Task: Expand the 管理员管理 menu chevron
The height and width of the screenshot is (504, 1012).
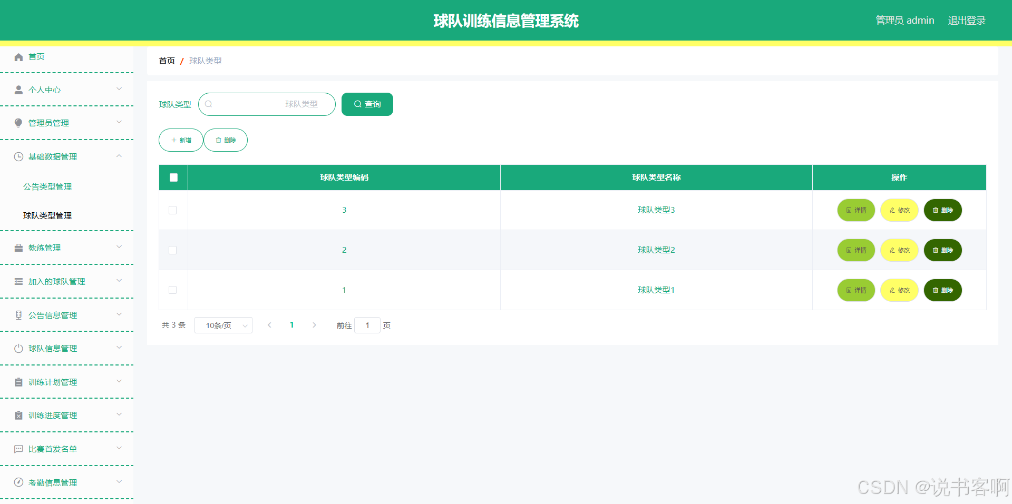Action: [x=119, y=122]
